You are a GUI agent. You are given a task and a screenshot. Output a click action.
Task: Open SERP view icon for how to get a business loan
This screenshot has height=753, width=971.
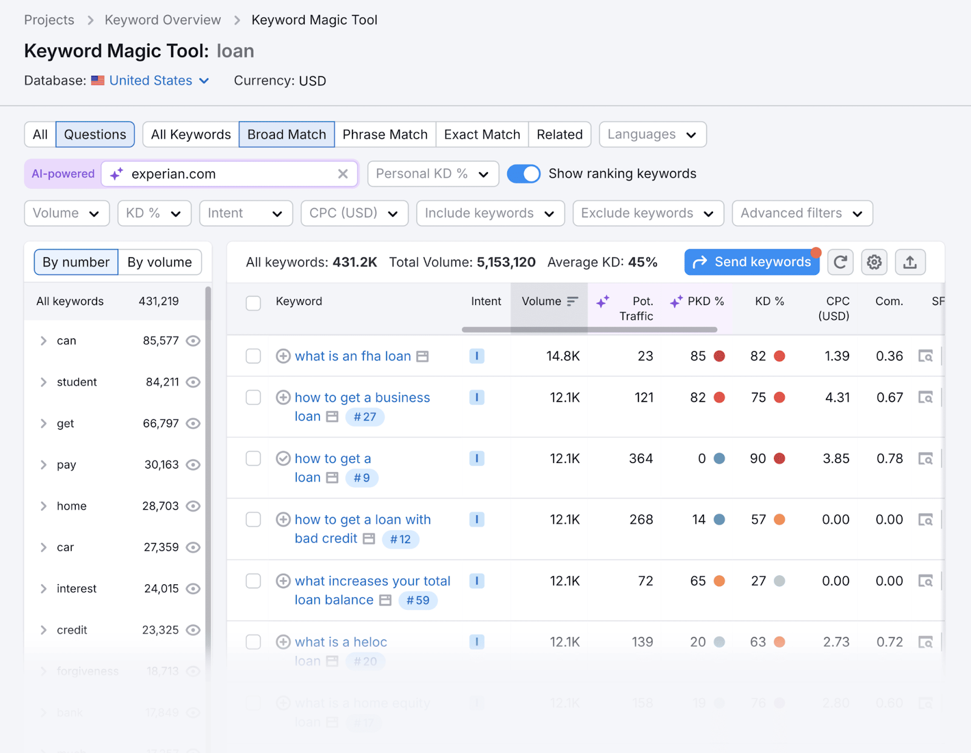925,397
